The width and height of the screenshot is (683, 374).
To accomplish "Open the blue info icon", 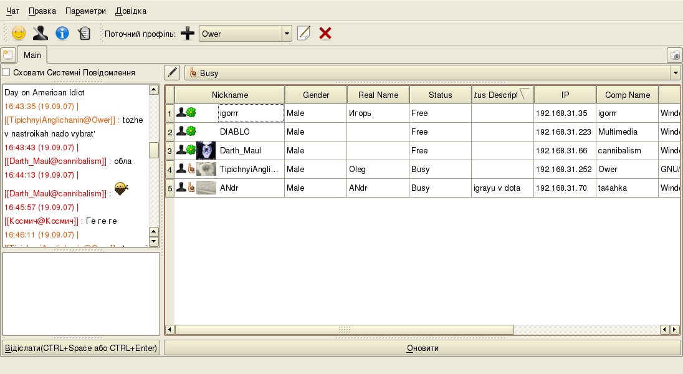I will [x=62, y=34].
